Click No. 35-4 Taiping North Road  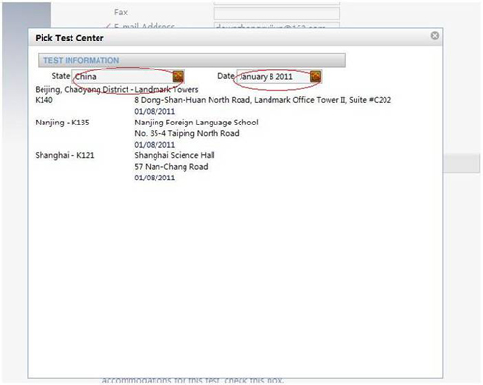[186, 133]
